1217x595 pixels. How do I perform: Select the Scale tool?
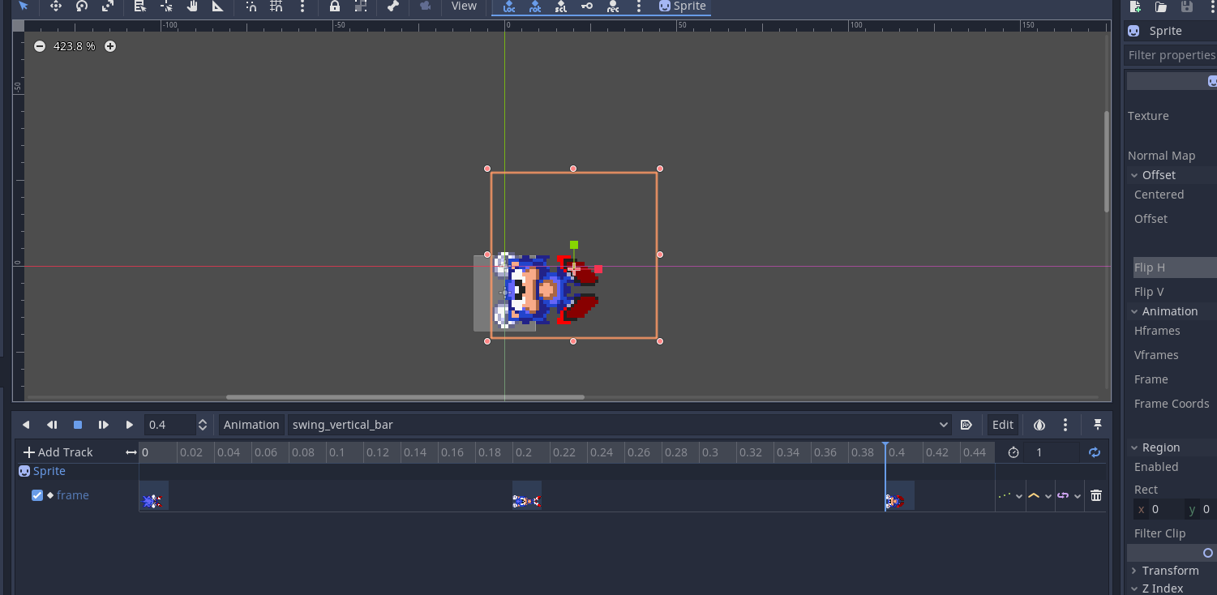click(x=106, y=6)
